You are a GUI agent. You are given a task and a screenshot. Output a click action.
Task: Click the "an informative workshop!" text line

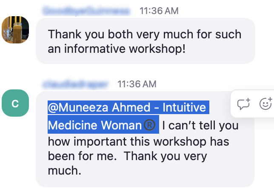pos(117,49)
